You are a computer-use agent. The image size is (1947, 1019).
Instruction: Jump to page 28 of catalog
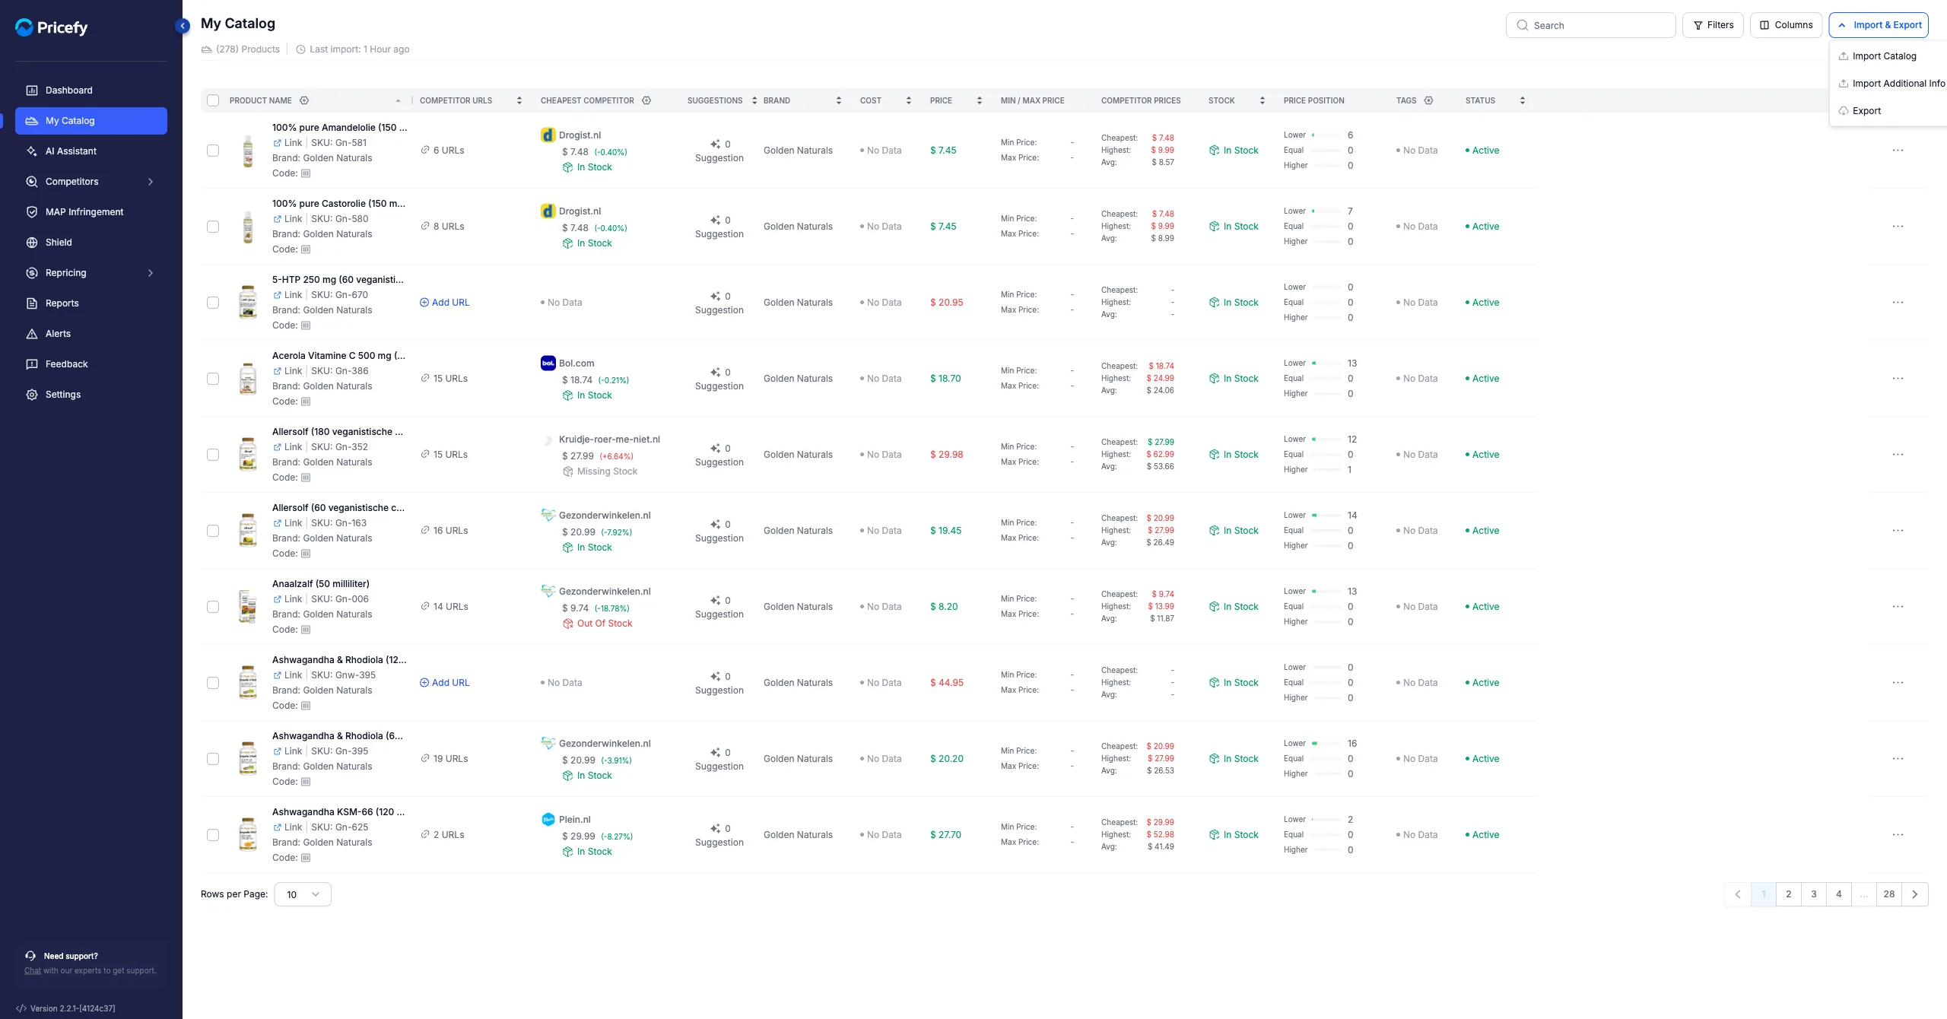(1889, 894)
